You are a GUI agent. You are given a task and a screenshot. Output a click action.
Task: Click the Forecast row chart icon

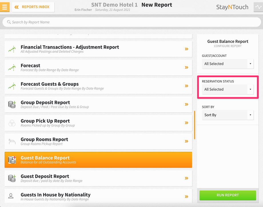pyautogui.click(x=12, y=67)
